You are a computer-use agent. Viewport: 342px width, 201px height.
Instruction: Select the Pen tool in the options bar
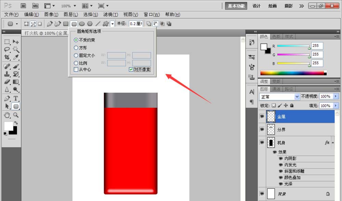coord(49,23)
